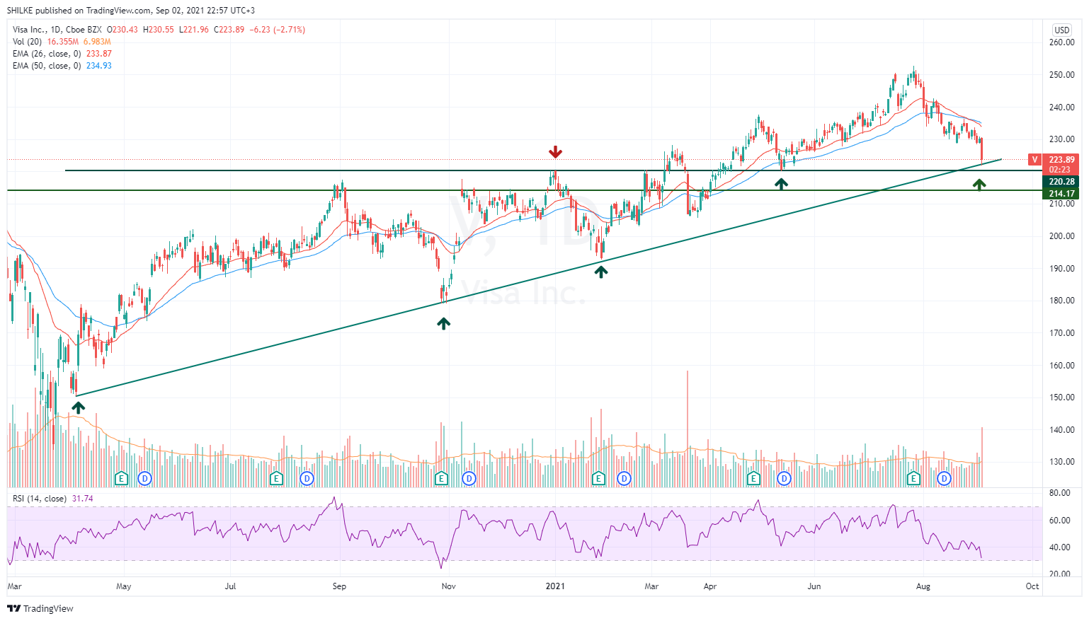Screen dimensions: 1089x621
Task: Select the RSI (14, close) legend
Action: click(x=40, y=499)
